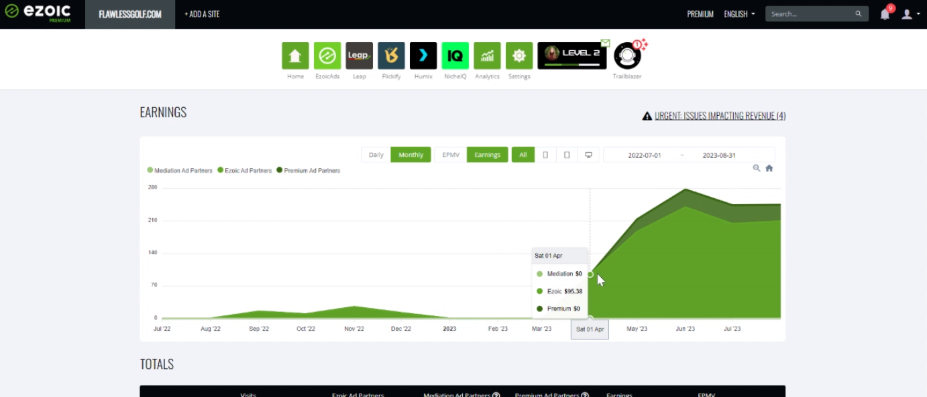
Task: Click the urgent issues warning triangle
Action: [647, 116]
